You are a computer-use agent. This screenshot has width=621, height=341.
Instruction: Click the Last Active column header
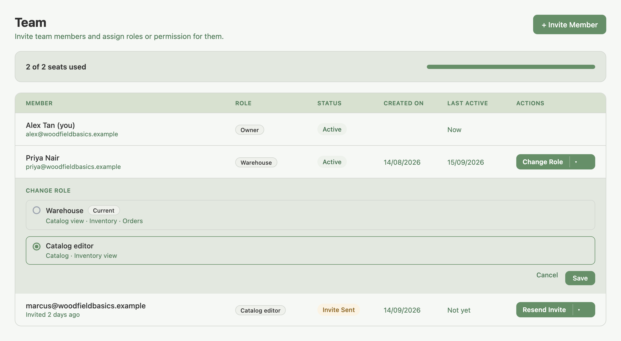pos(467,103)
